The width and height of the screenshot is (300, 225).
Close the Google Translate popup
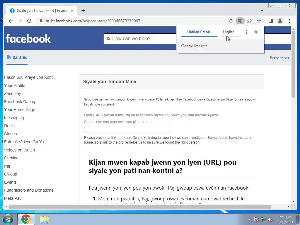255,32
